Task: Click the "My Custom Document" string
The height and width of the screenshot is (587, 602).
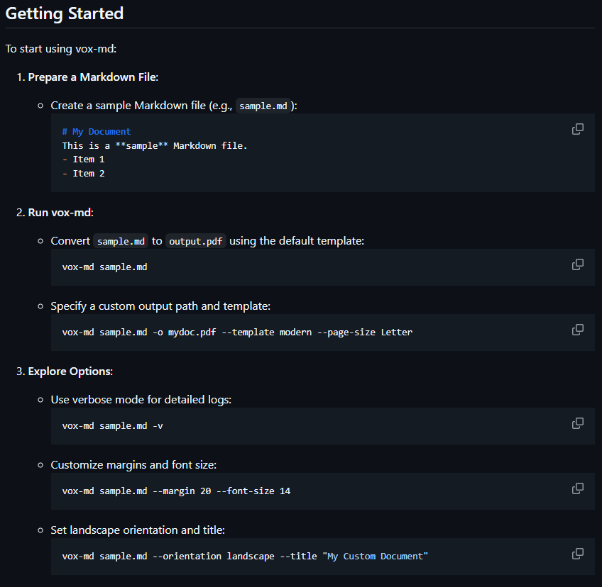Action: pyautogui.click(x=376, y=556)
